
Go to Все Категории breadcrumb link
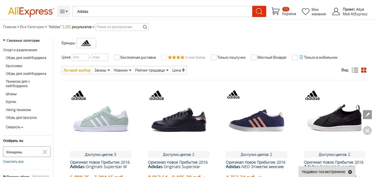coord(32,27)
